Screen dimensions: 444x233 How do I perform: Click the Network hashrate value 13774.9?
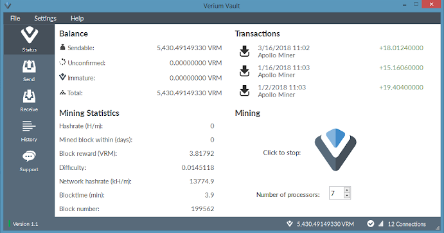click(202, 181)
